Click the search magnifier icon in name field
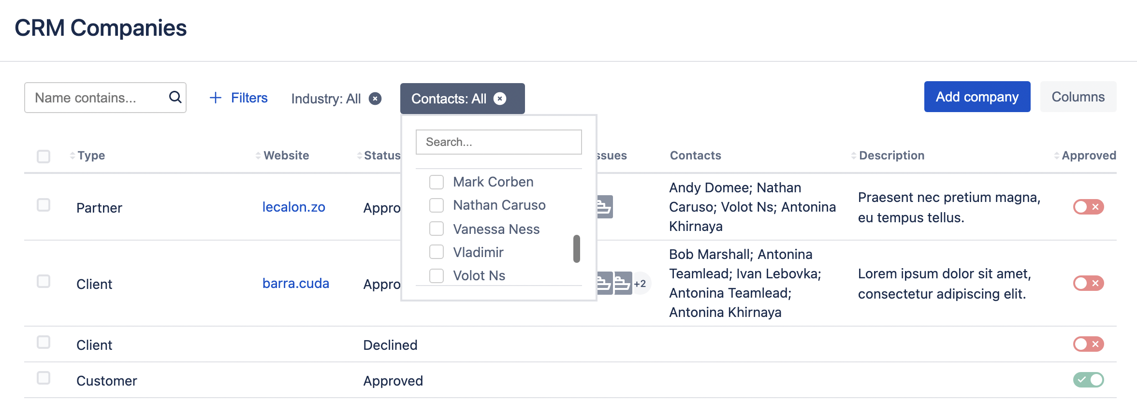The width and height of the screenshot is (1137, 402). pos(175,98)
